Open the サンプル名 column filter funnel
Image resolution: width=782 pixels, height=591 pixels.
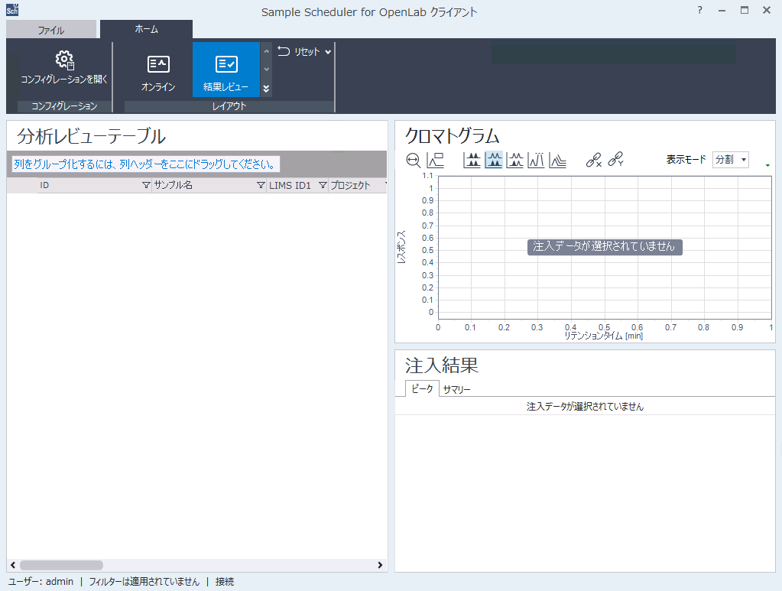(261, 185)
